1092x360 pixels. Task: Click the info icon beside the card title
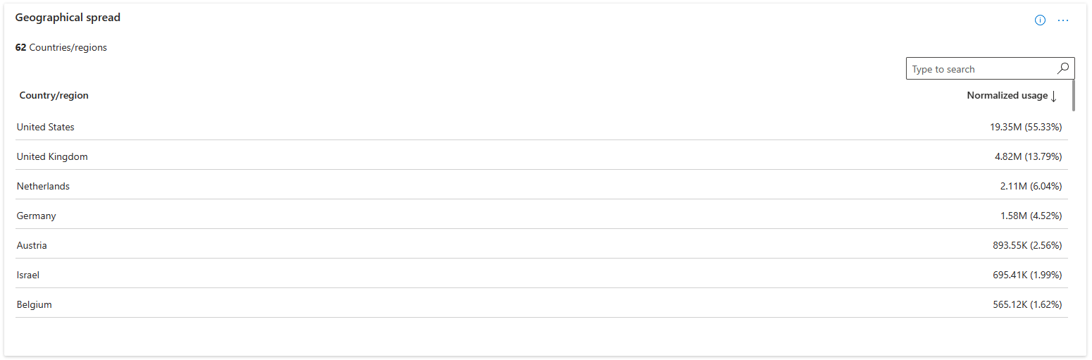pos(1040,20)
